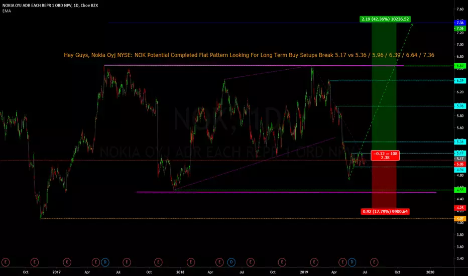Click the cyan 5.36 price label

pyautogui.click(x=459, y=142)
